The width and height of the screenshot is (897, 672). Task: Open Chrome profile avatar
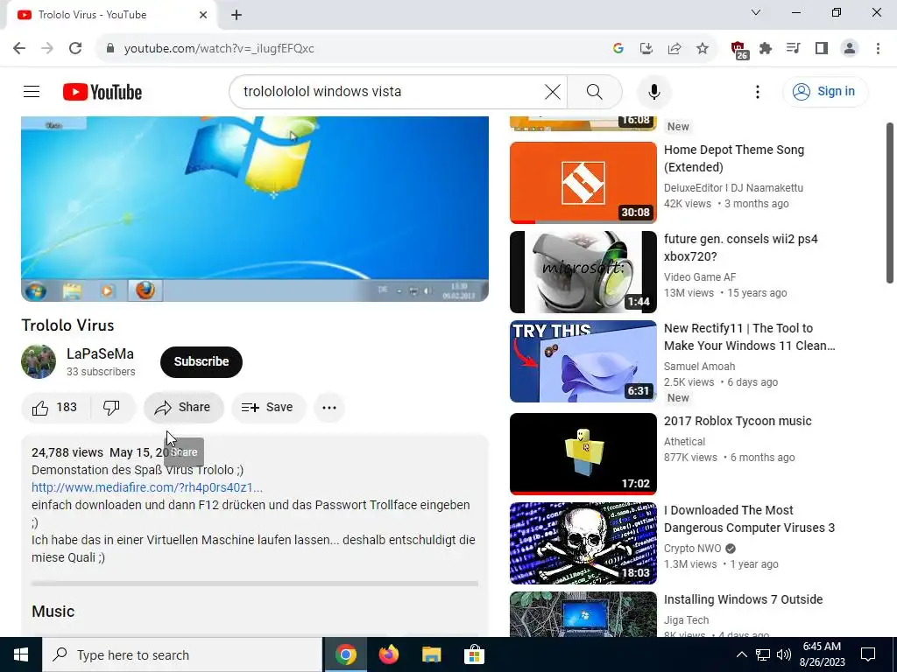click(850, 49)
